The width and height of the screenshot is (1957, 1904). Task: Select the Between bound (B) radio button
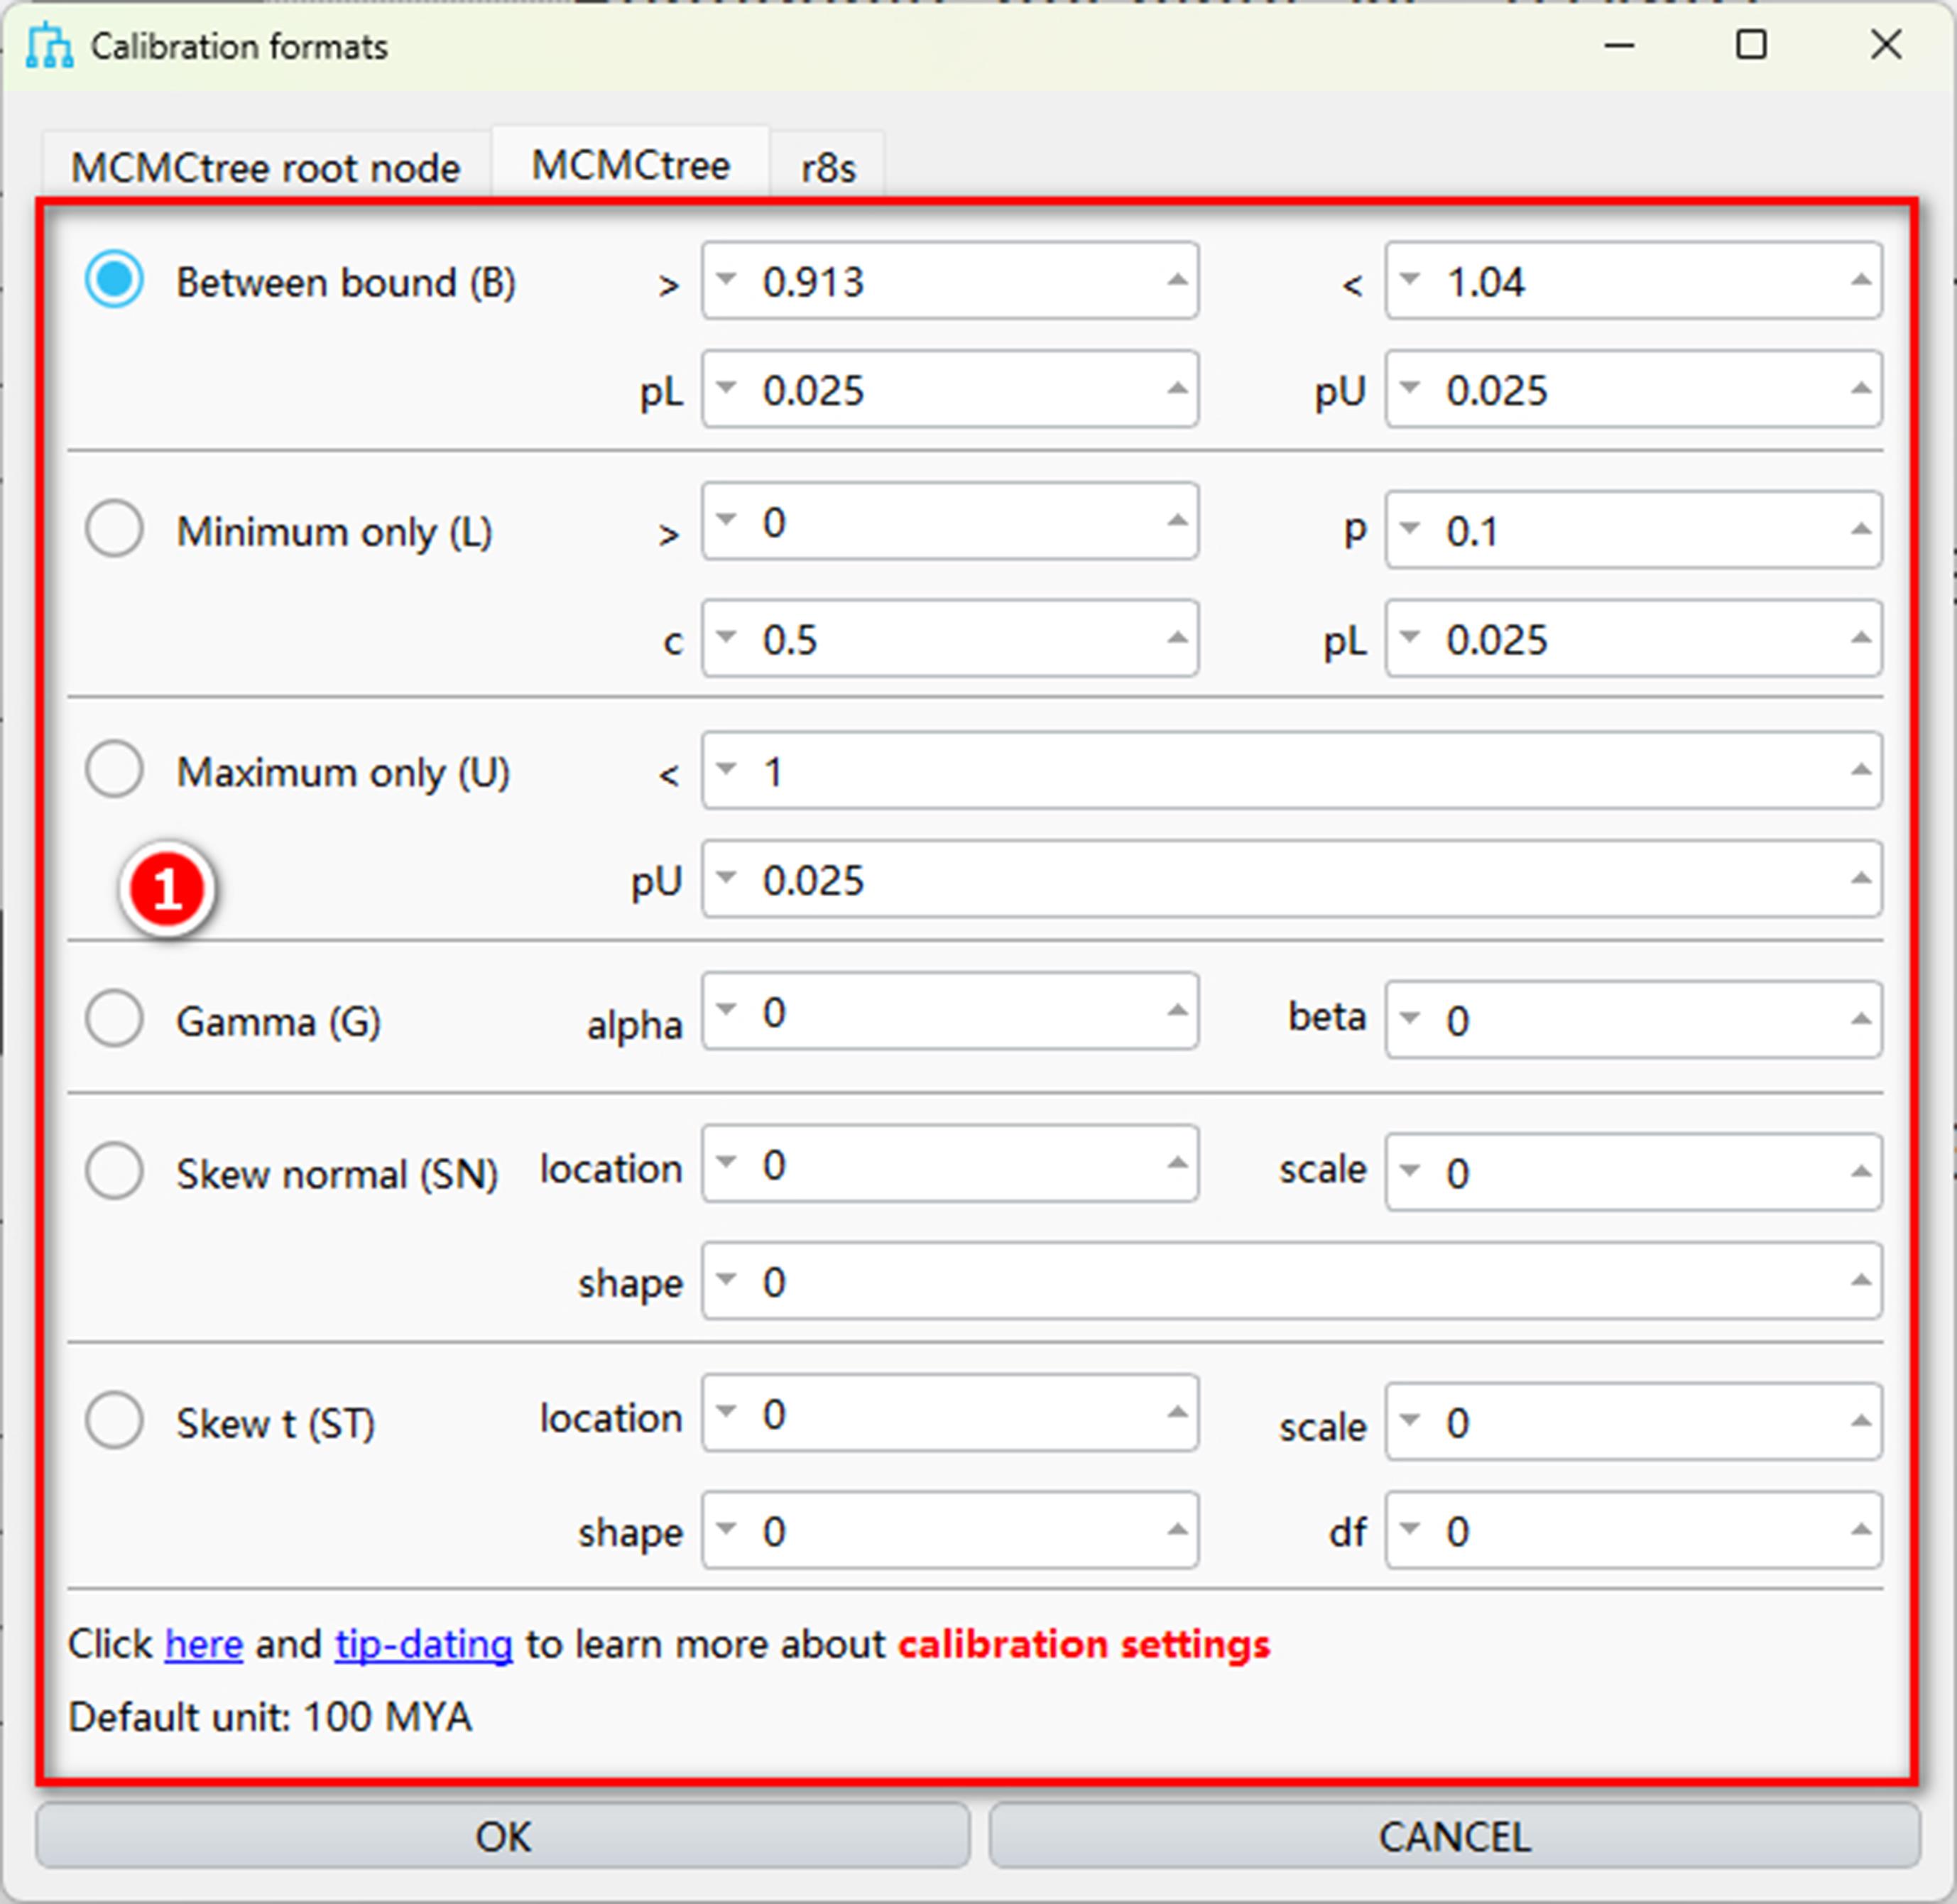coord(114,279)
